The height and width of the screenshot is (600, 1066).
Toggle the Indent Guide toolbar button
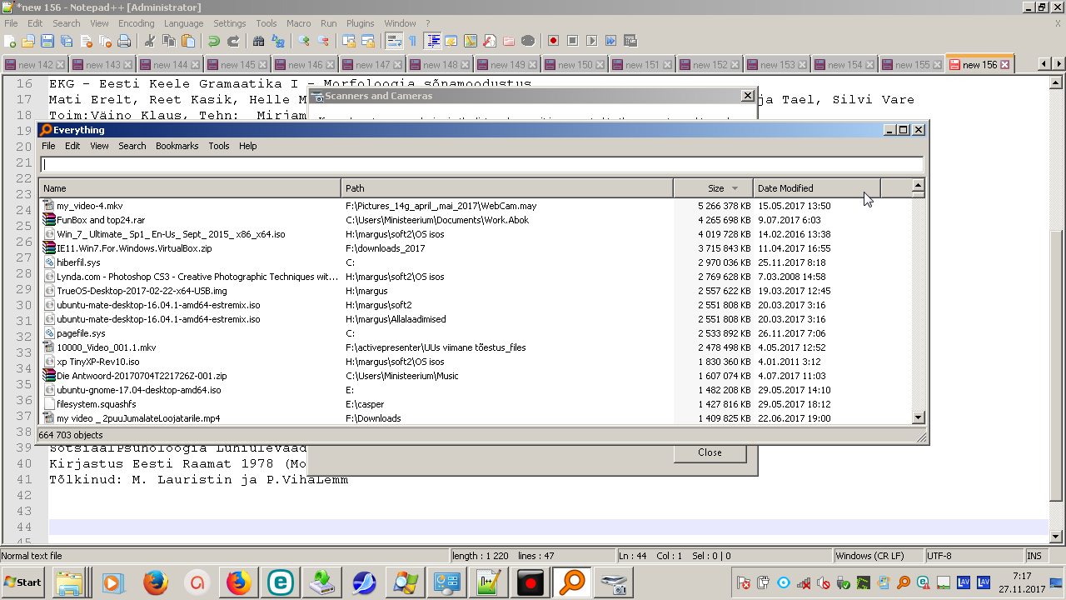(432, 41)
